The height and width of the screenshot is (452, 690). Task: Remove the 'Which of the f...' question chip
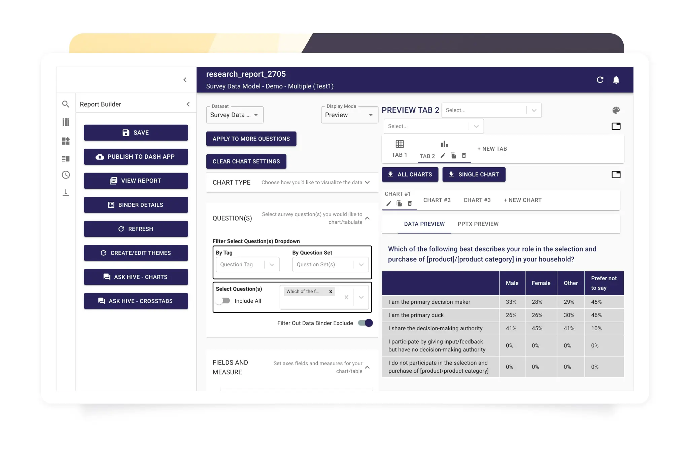(331, 292)
